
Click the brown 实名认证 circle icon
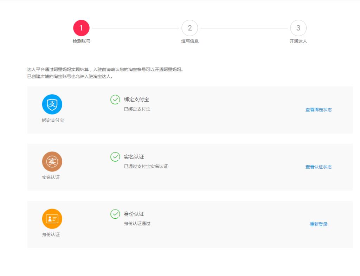pyautogui.click(x=52, y=161)
